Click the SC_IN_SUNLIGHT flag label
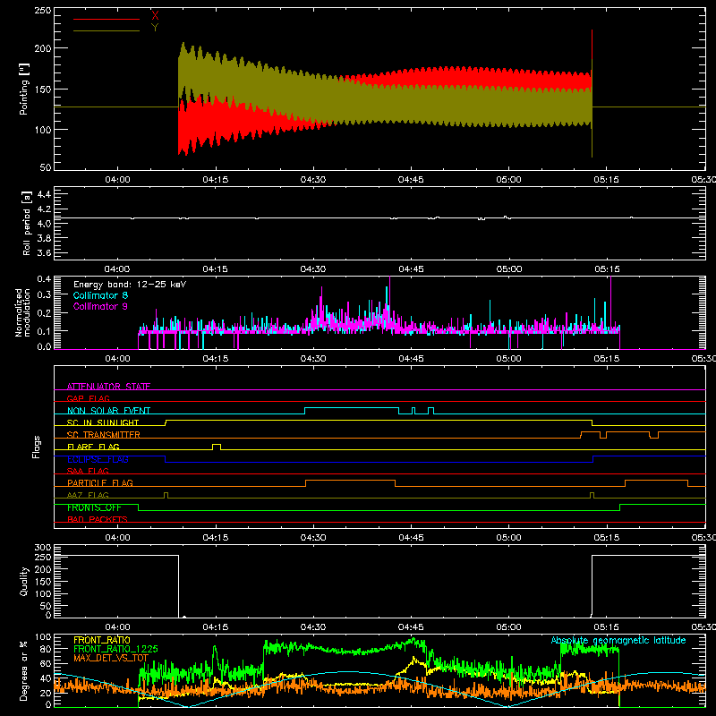 point(103,422)
